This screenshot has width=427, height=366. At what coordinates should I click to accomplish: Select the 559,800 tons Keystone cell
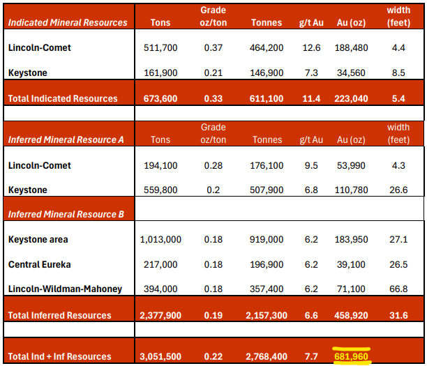click(160, 190)
